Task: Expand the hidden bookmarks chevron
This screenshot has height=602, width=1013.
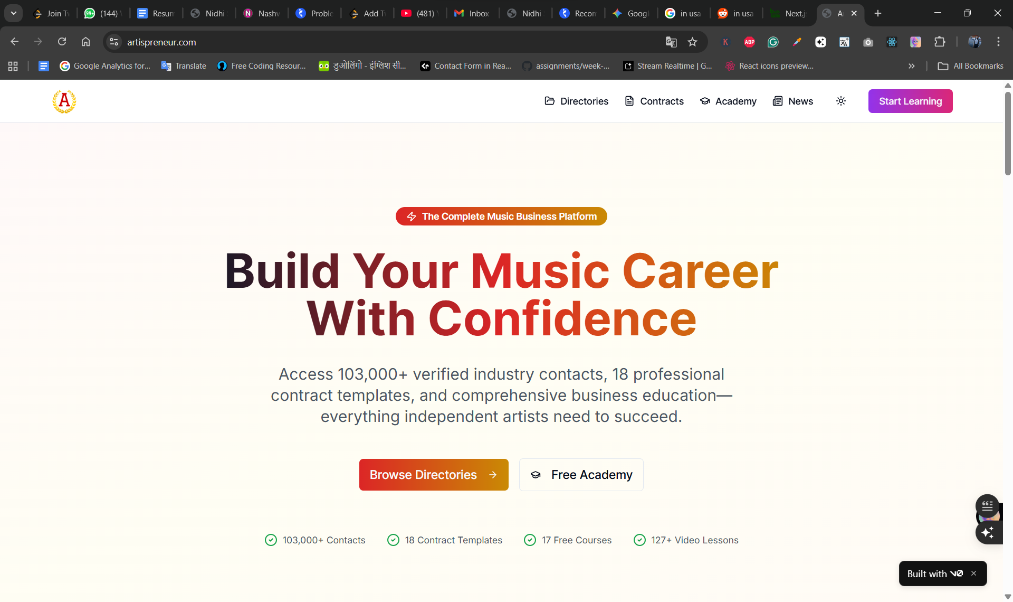Action: point(911,66)
